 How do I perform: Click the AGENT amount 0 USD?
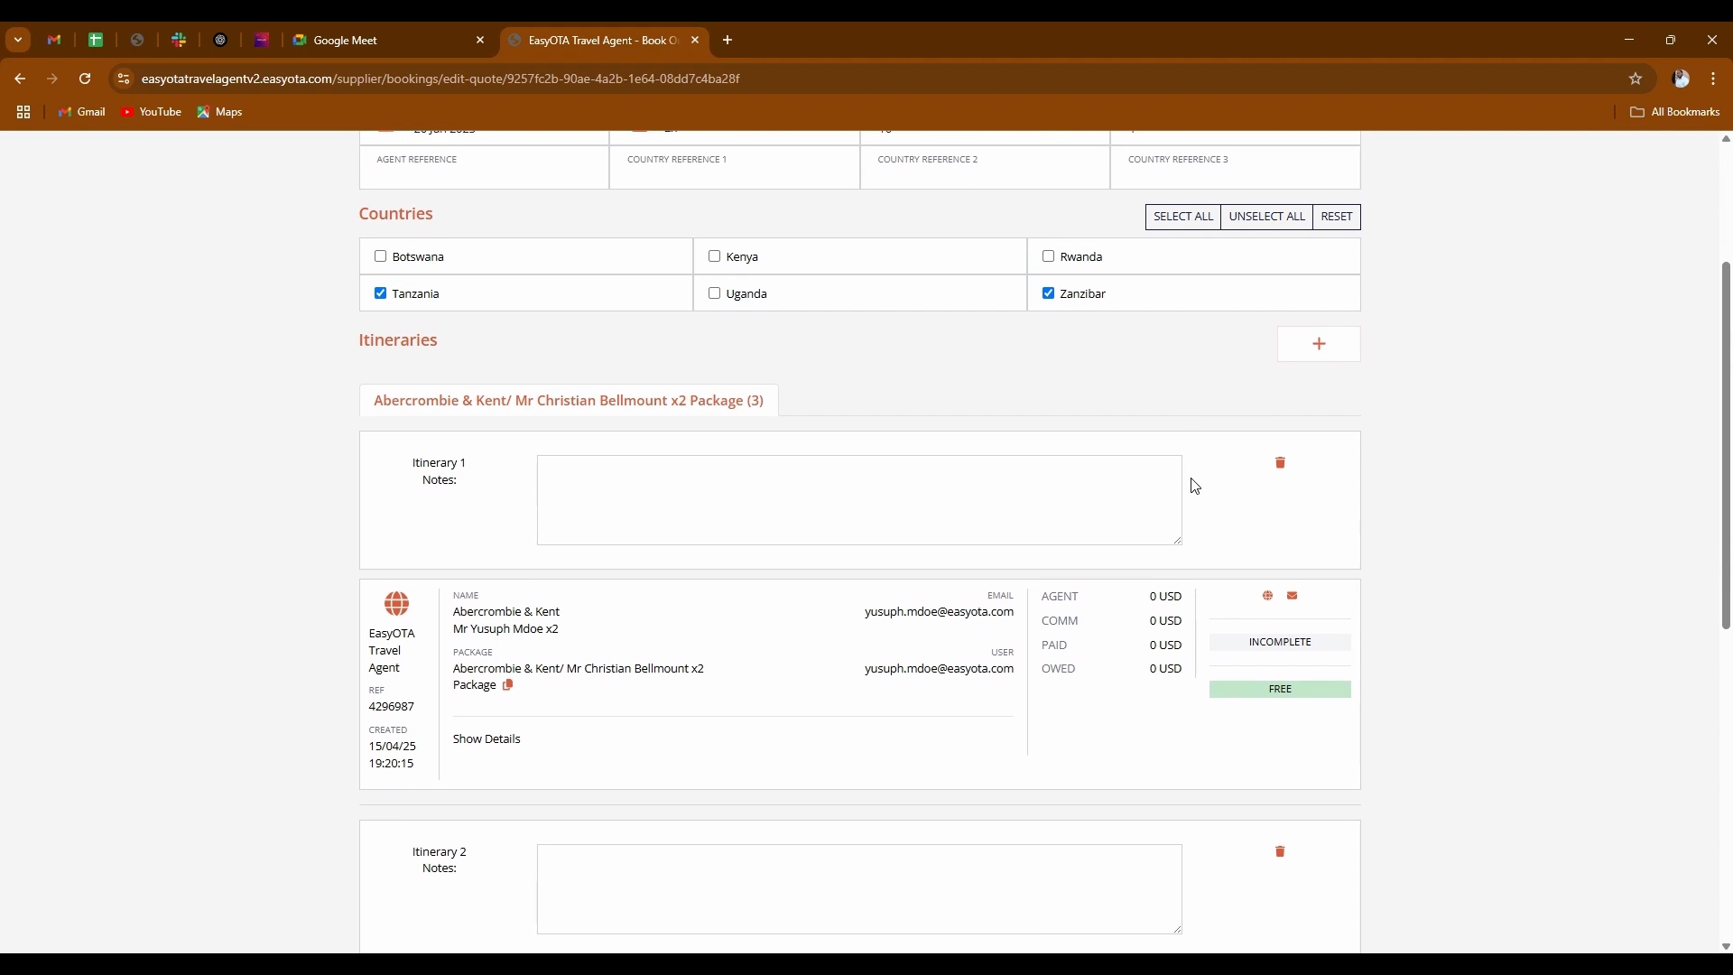(x=1165, y=597)
